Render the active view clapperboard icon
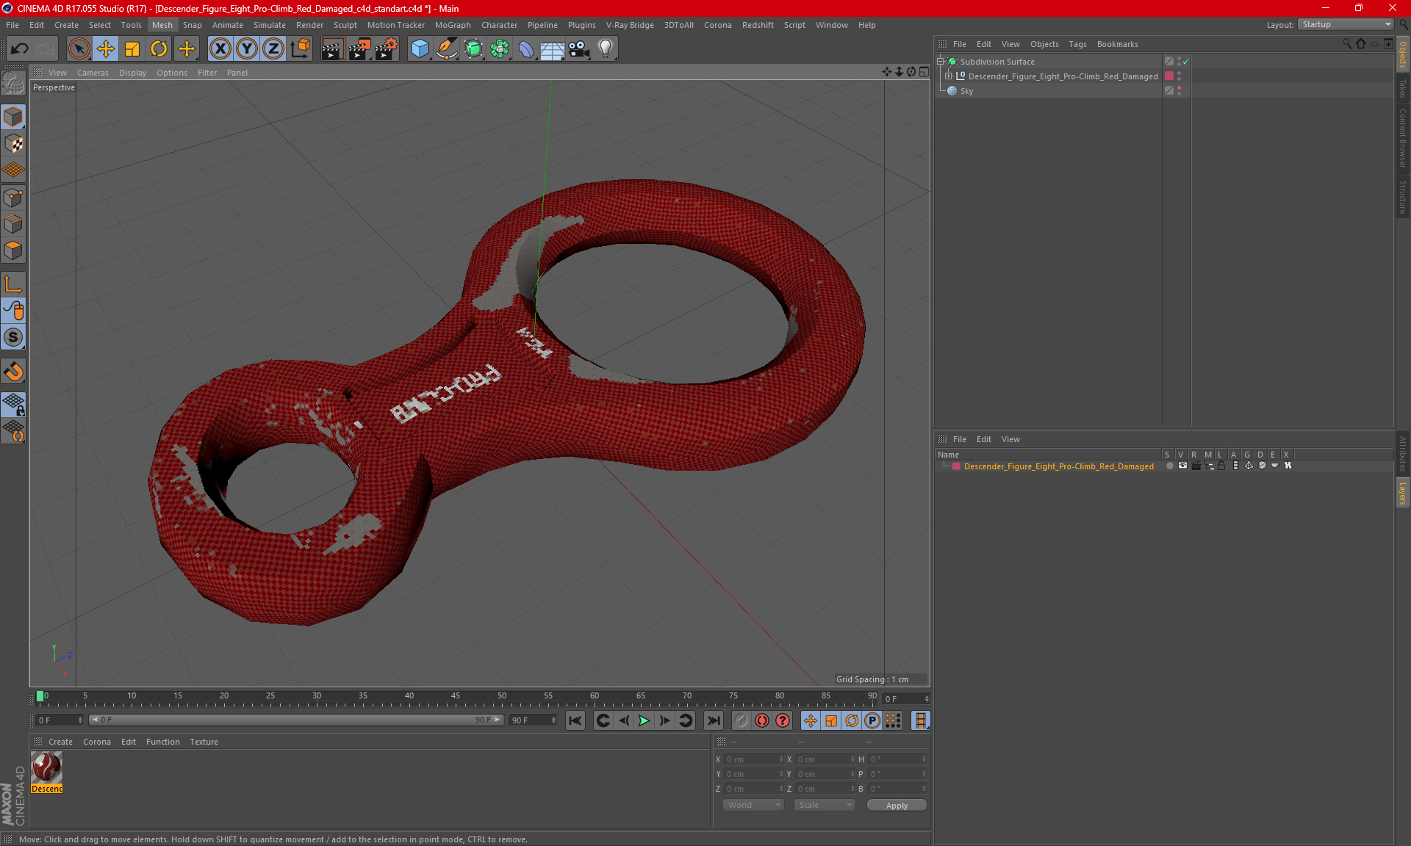Screen dimensions: 1411x846 point(332,49)
